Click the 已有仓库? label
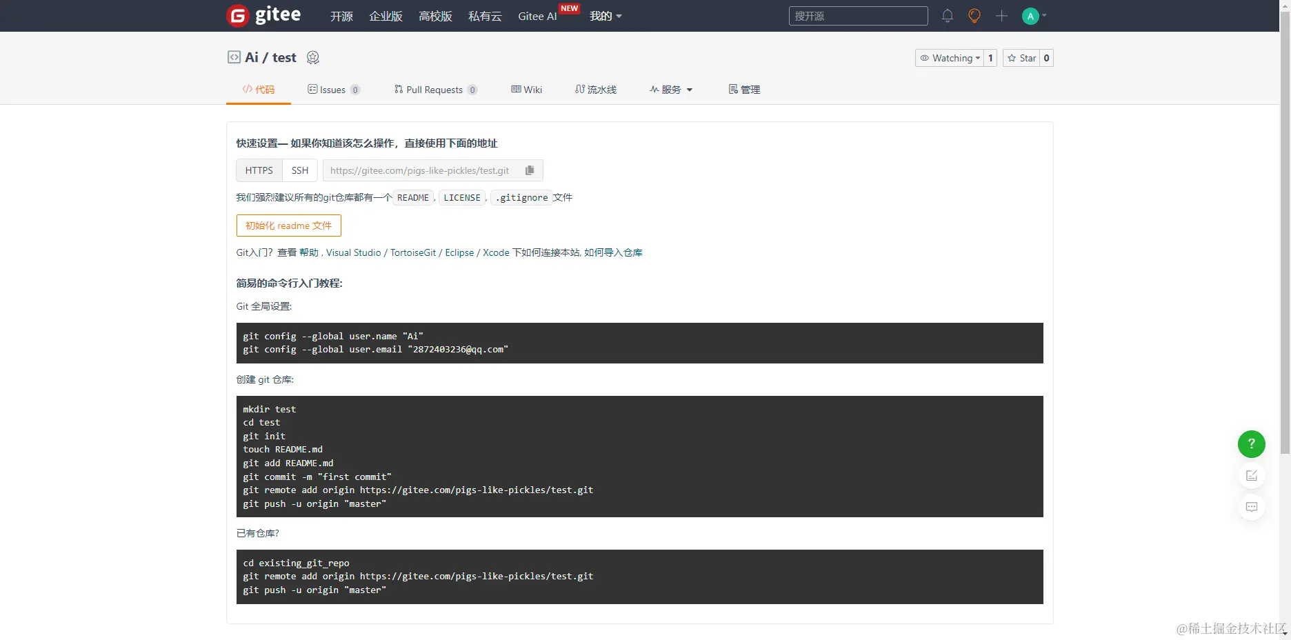Screen dimensions: 1291x640 (258, 533)
